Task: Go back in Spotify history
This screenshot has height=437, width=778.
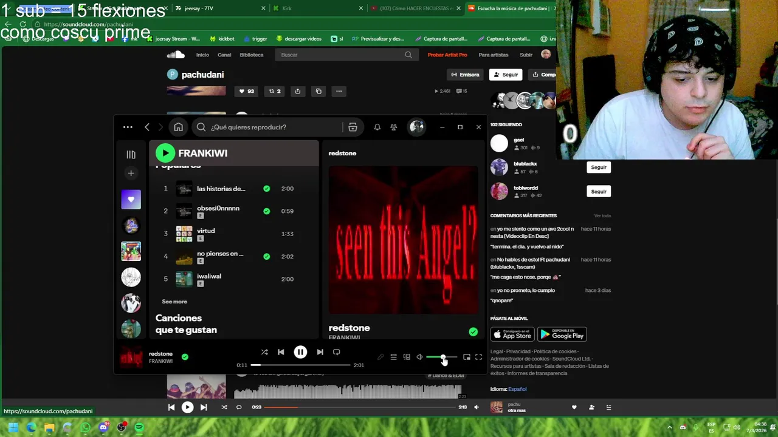Action: [x=147, y=127]
